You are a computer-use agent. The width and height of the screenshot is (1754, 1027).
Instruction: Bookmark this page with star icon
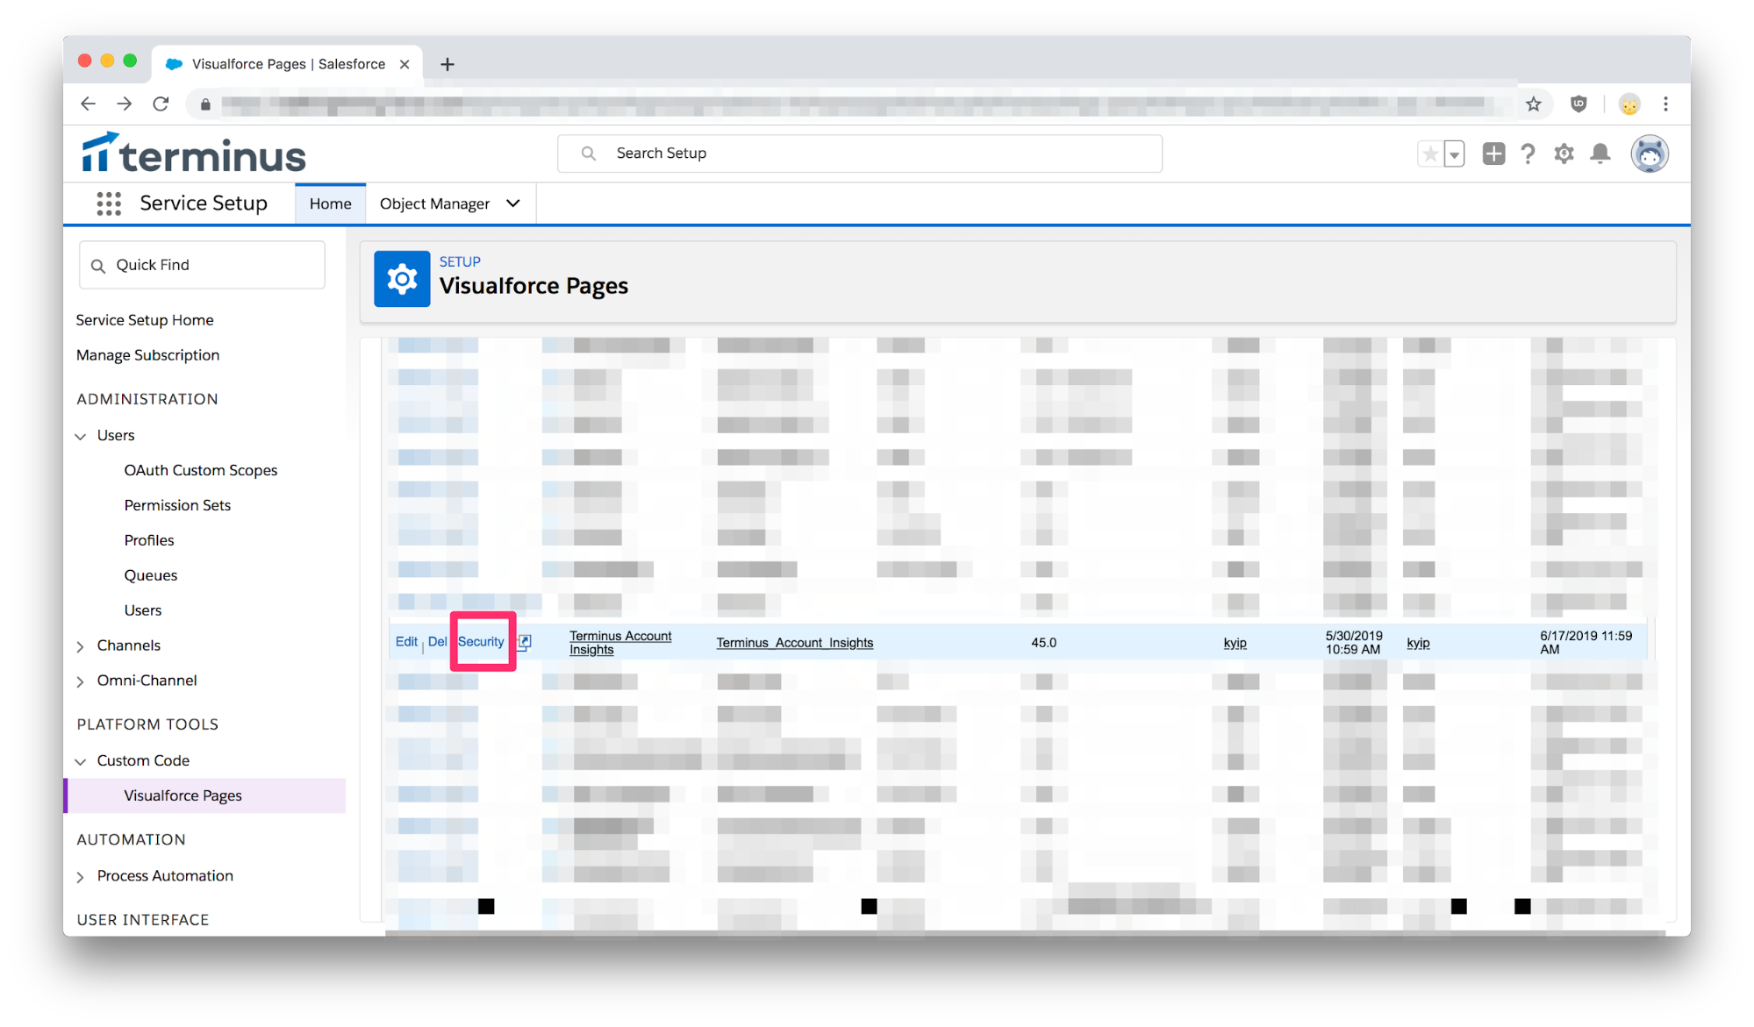(x=1533, y=104)
